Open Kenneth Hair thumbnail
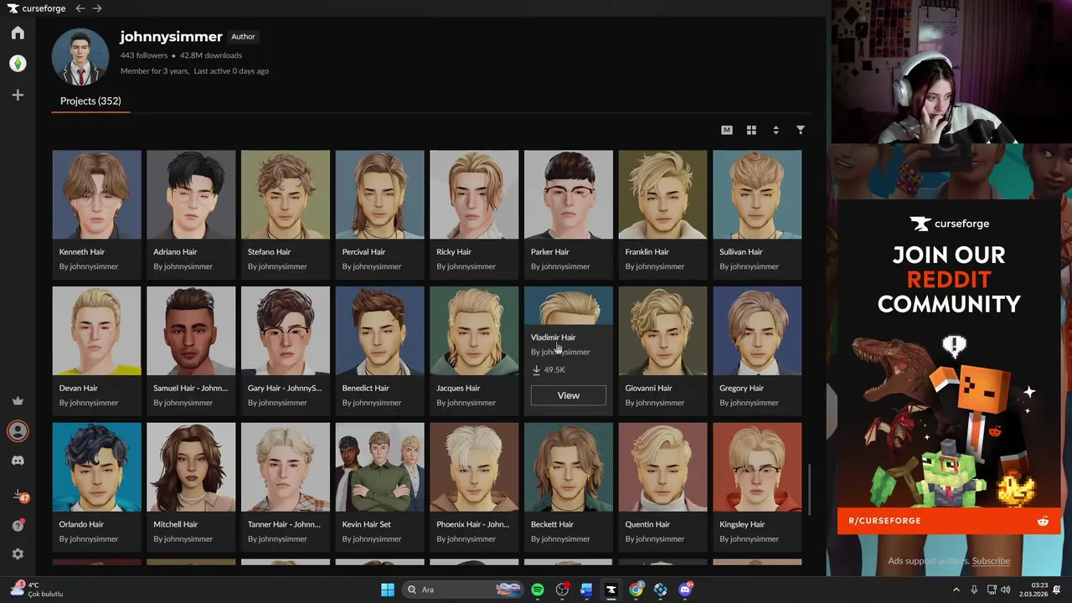Screen dimensions: 1072x603 96,194
